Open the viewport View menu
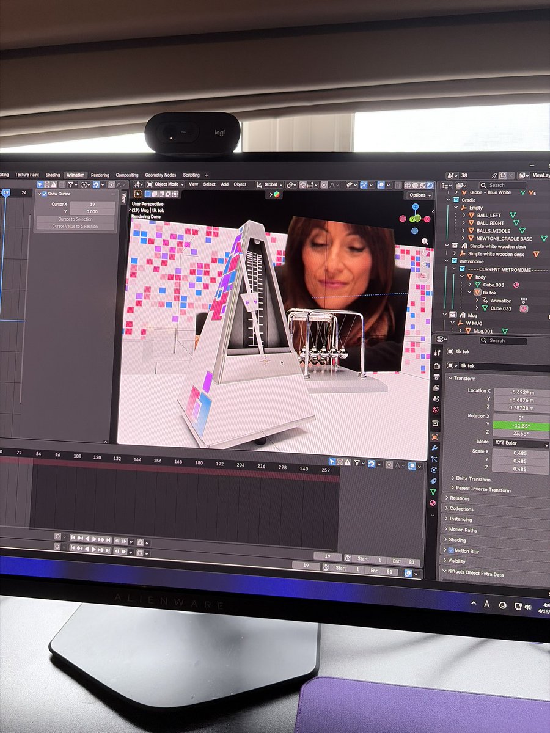Viewport: 550px width, 733px height. tap(193, 184)
